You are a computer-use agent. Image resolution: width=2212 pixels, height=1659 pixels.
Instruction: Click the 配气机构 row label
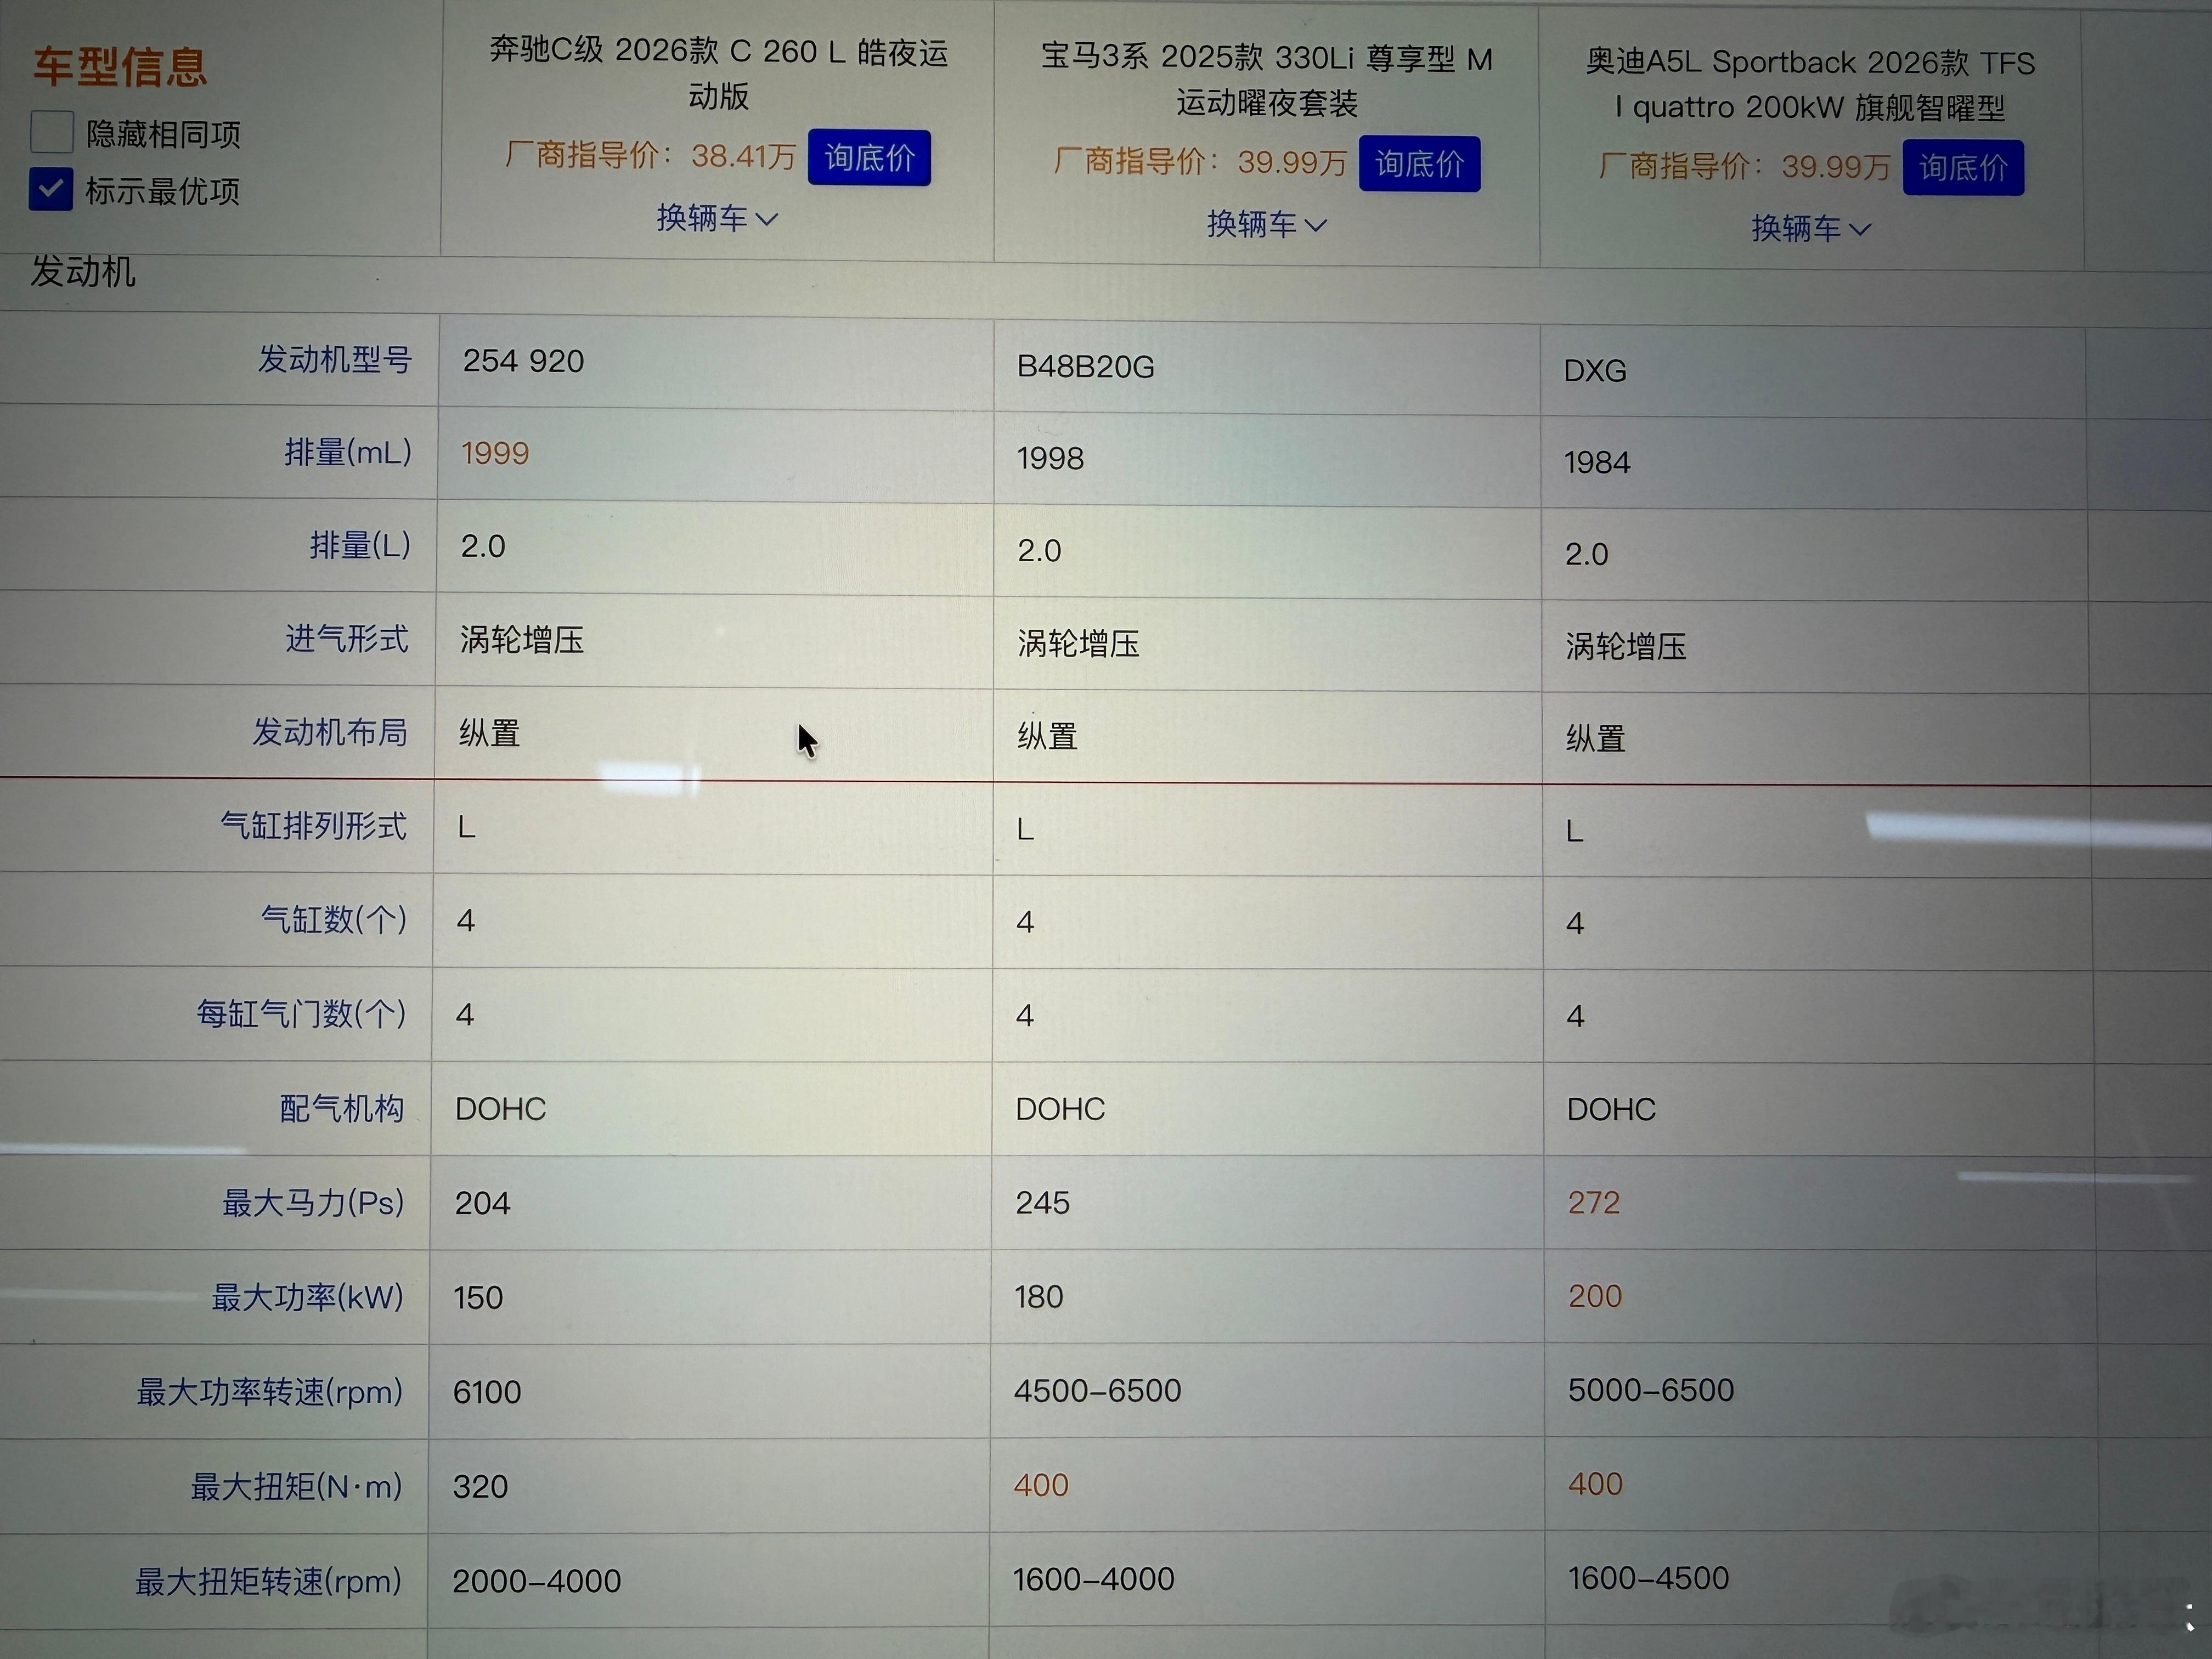pos(341,1108)
